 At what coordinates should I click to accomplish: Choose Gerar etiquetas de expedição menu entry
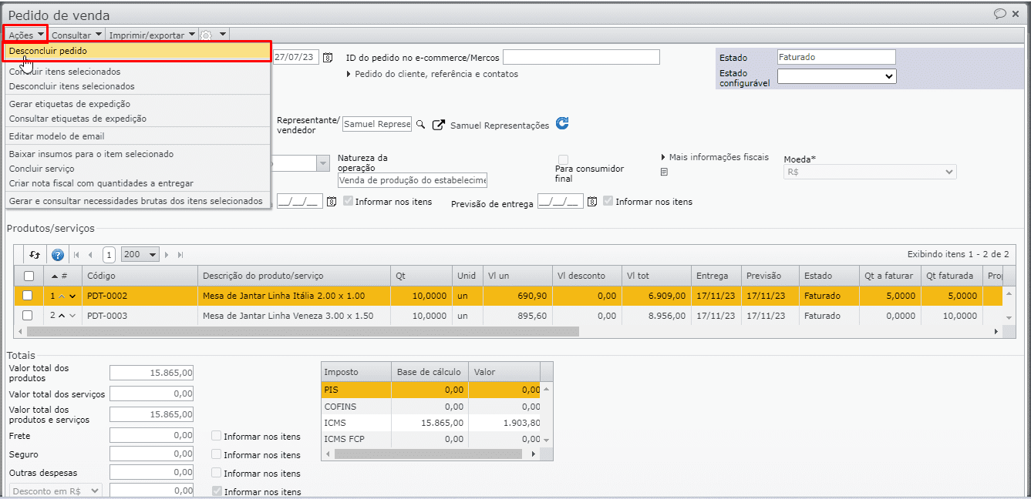(69, 104)
